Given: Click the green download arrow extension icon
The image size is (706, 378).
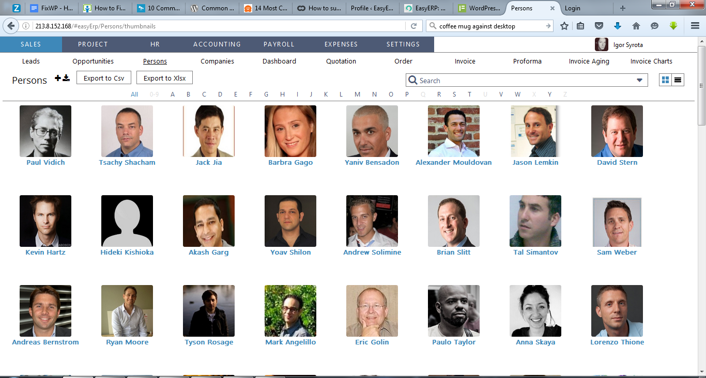Looking at the screenshot, I should (x=673, y=26).
